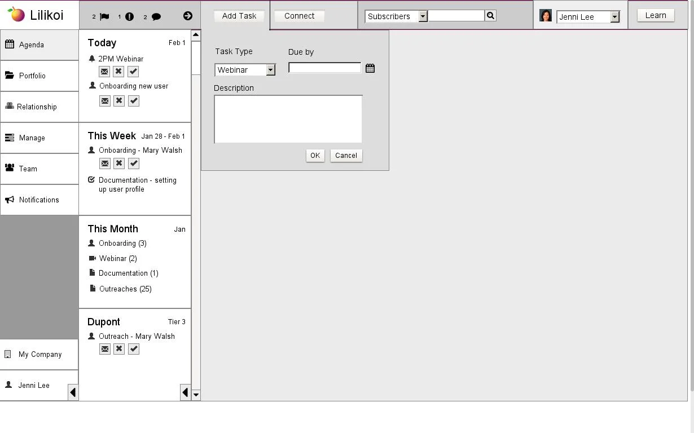Email the 2PM Webinar task via envelope icon

pyautogui.click(x=104, y=72)
